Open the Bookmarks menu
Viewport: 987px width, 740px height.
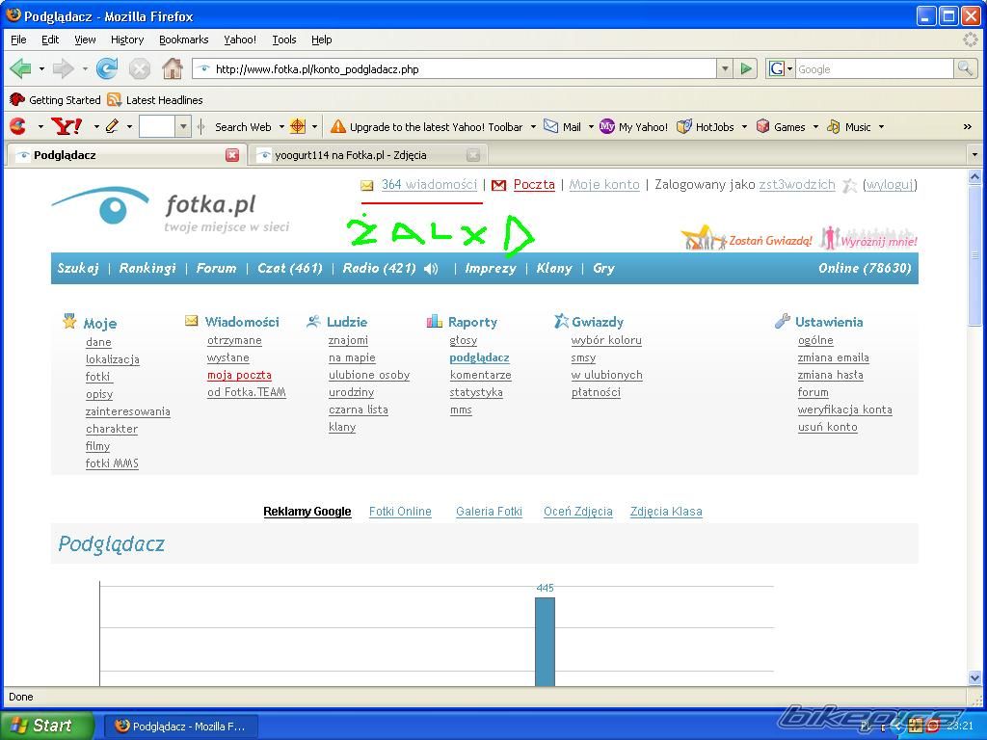click(183, 40)
